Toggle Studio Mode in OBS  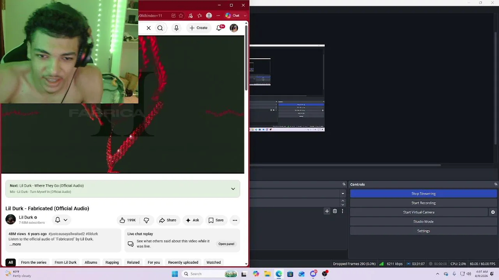click(423, 222)
